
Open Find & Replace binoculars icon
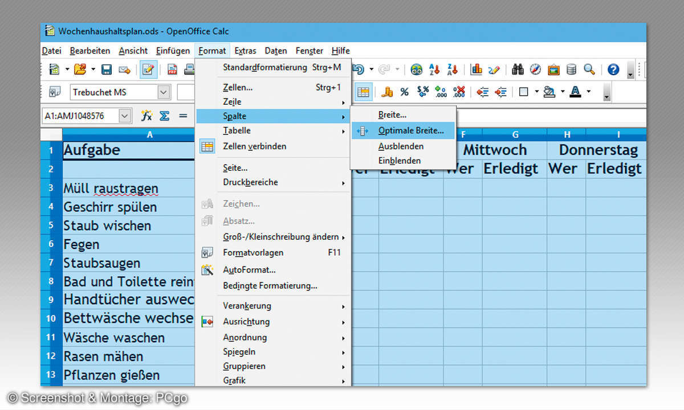[x=518, y=69]
